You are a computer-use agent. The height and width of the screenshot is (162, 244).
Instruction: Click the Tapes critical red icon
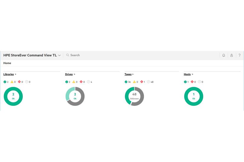pyautogui.click(x=142, y=82)
